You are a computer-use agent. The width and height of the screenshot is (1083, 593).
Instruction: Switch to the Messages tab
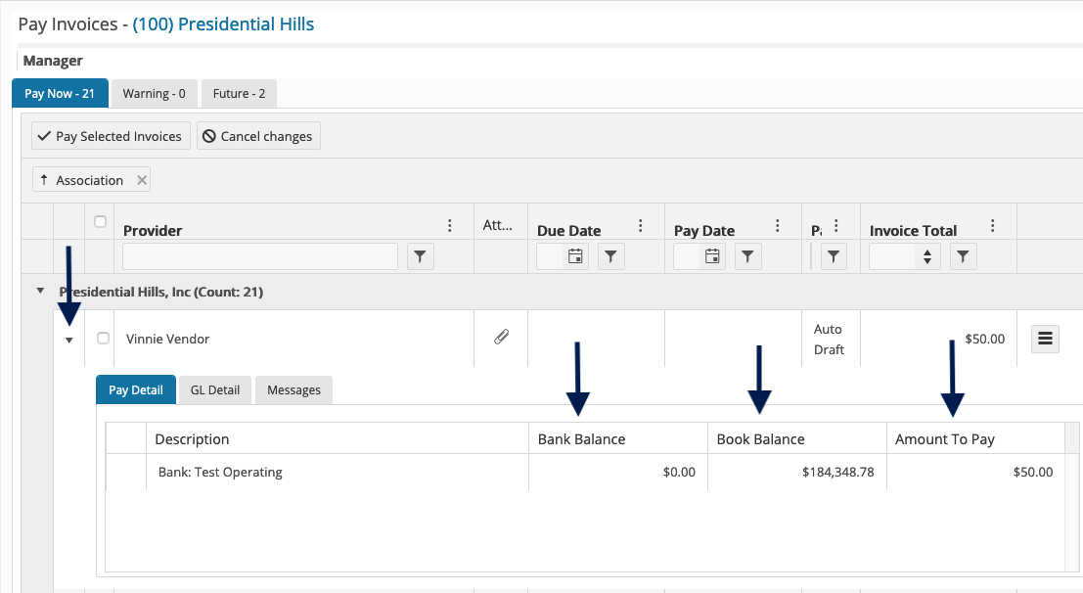coord(293,389)
